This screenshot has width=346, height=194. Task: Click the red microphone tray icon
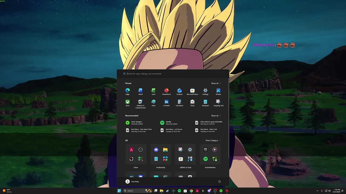(322, 191)
